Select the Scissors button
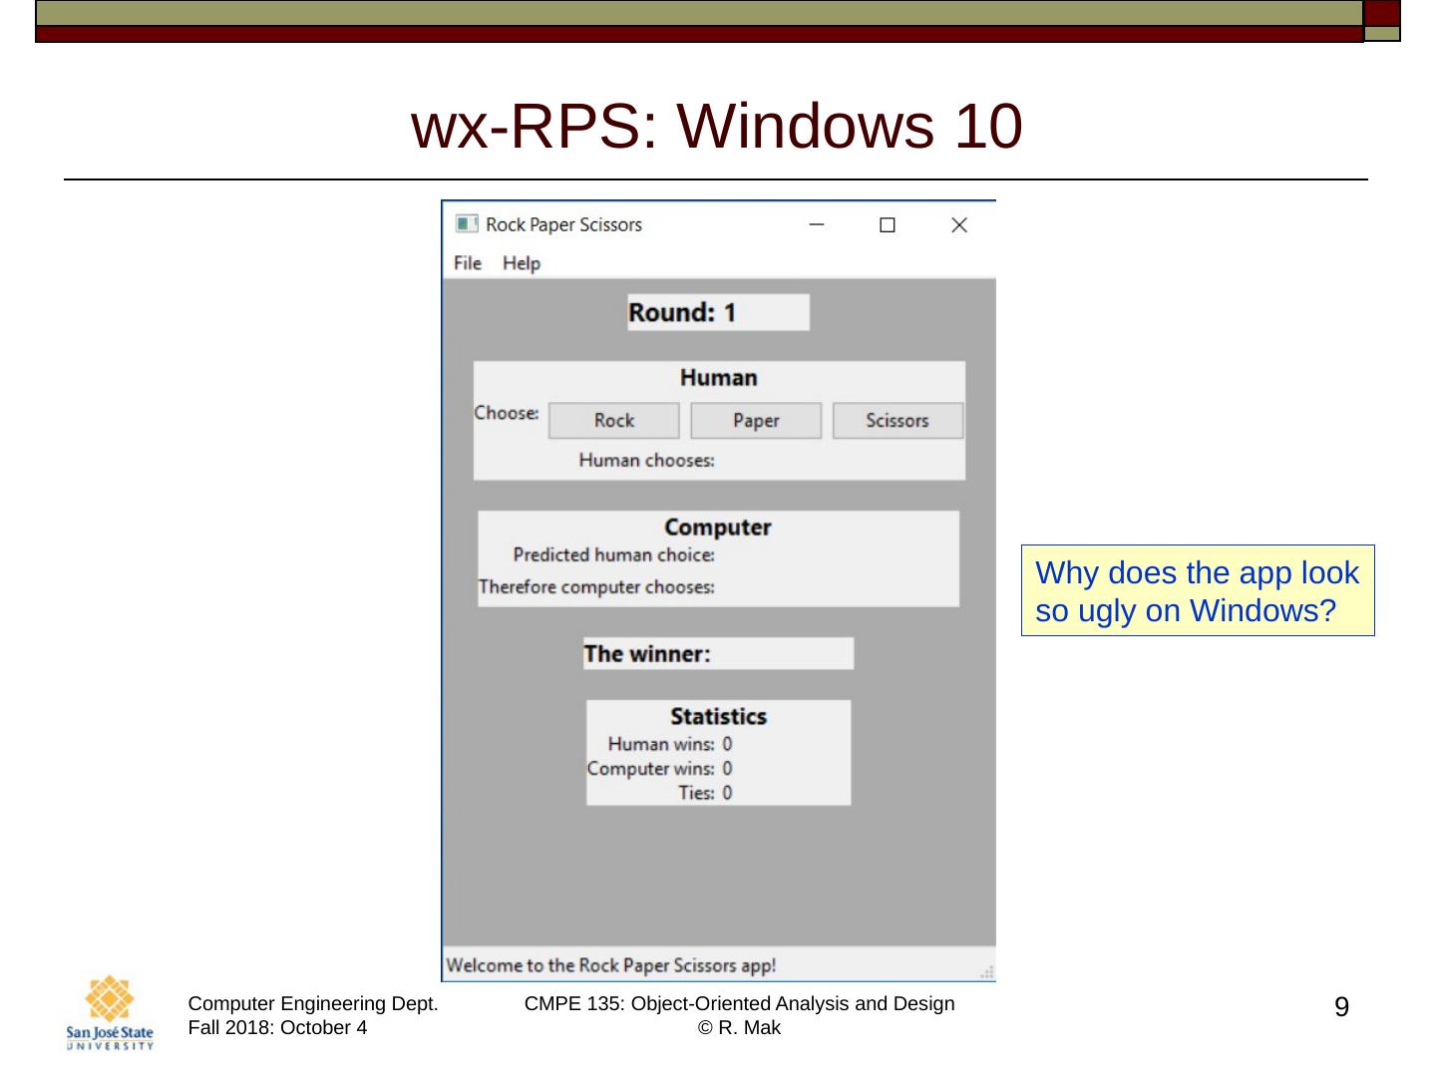1436x1077 pixels. 897,421
